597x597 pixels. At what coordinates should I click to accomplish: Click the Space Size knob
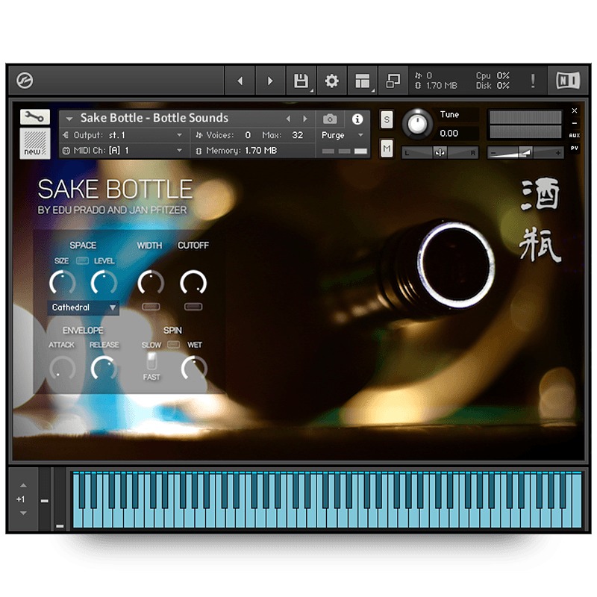click(63, 283)
